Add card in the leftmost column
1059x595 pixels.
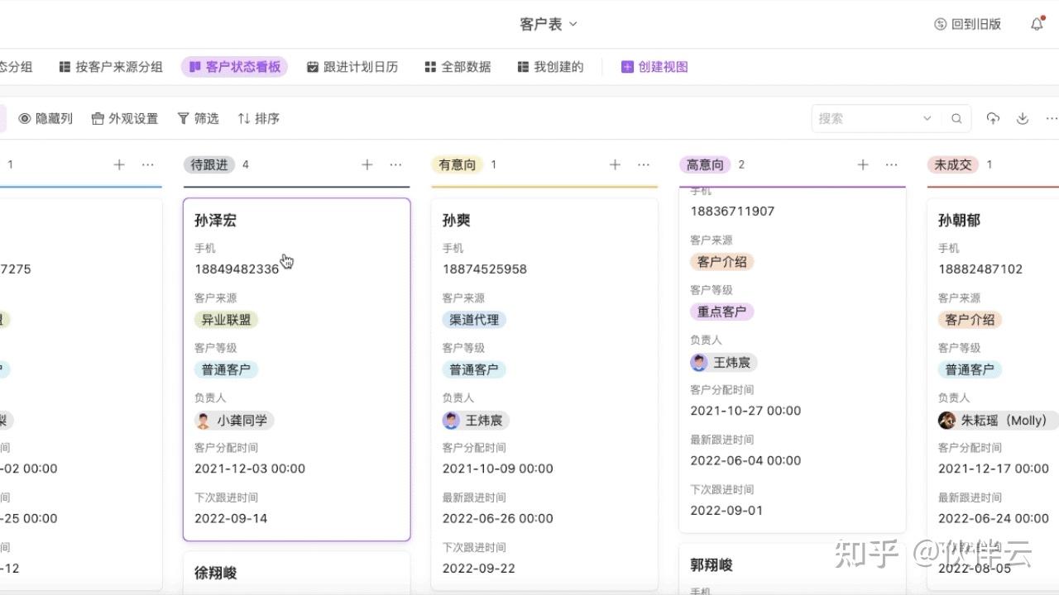[119, 165]
